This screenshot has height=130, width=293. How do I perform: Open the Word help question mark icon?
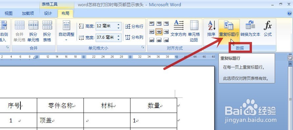tap(289, 13)
